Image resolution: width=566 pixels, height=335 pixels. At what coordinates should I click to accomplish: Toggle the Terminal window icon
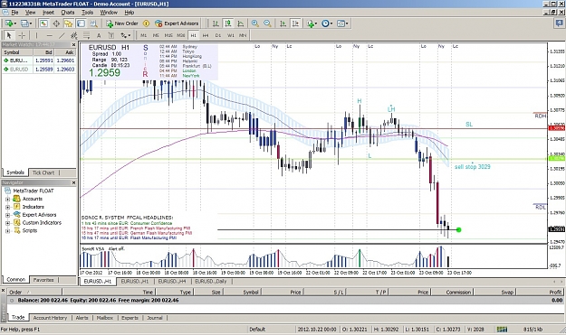[x=81, y=23]
